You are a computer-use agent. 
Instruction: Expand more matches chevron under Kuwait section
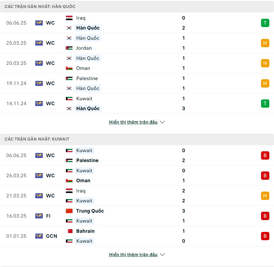pos(162,255)
